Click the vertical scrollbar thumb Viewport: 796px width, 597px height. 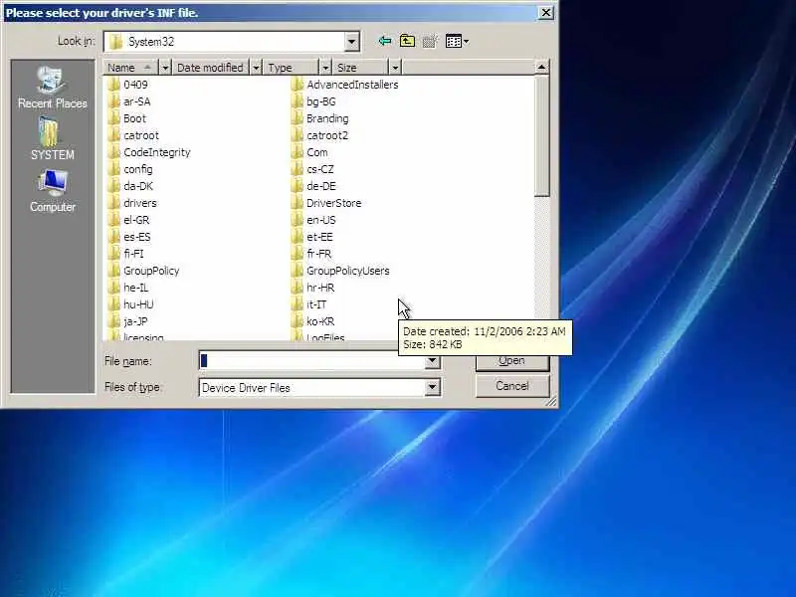pyautogui.click(x=542, y=135)
